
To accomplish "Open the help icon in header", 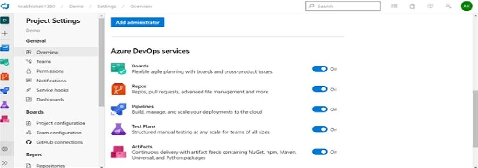I will (430, 6).
